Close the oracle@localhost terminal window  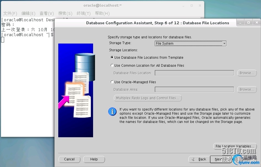tap(200, 6)
